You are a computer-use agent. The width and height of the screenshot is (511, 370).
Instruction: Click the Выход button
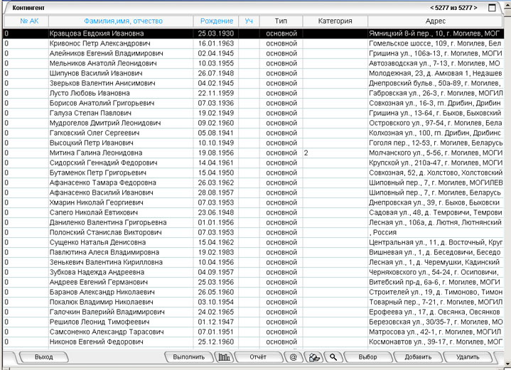tap(43, 357)
